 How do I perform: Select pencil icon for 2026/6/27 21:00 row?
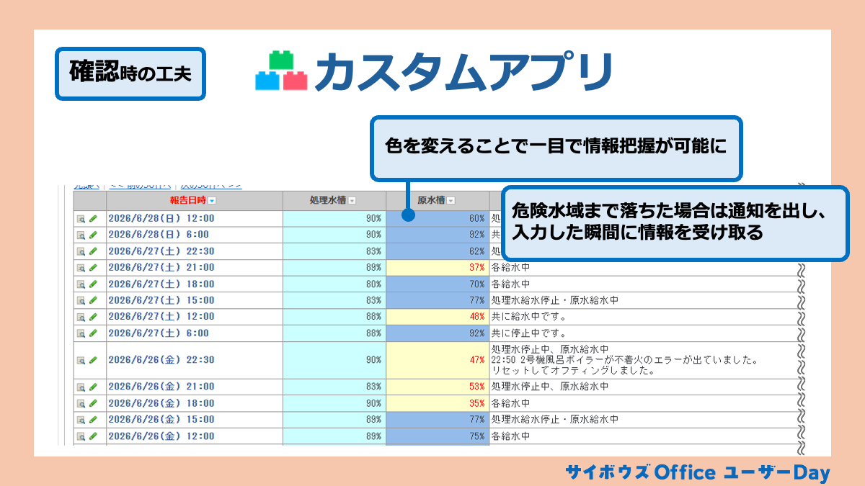tap(93, 268)
